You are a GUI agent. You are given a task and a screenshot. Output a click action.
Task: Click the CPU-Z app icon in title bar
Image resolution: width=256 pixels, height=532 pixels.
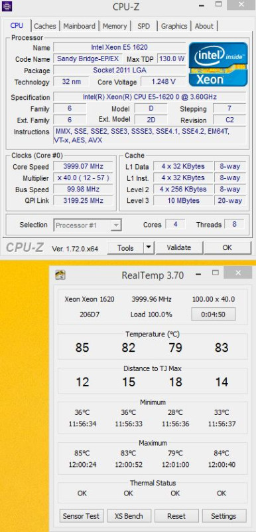click(x=7, y=6)
